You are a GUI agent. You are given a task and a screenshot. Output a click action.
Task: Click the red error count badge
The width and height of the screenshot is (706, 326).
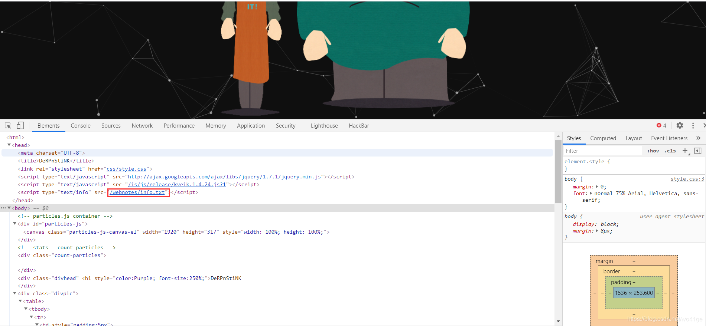coord(661,125)
